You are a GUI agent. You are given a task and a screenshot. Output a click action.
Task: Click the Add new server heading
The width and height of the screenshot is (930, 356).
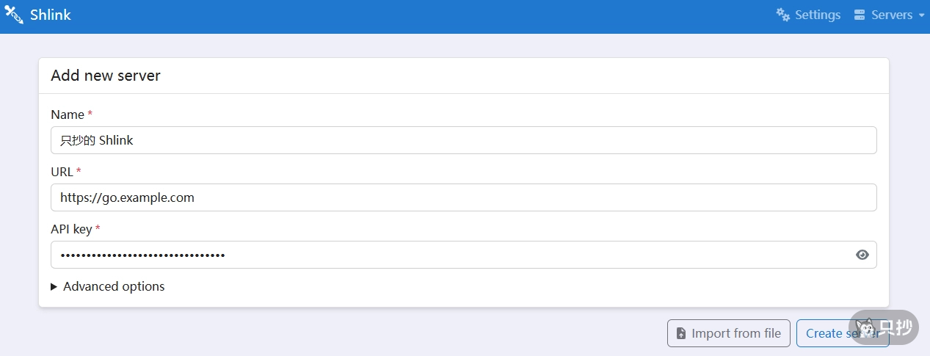[x=106, y=76]
